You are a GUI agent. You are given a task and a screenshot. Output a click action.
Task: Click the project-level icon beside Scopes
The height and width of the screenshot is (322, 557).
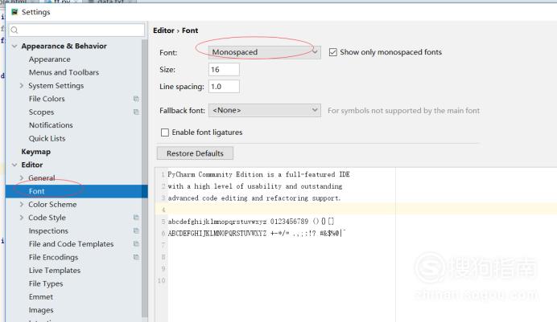point(136,112)
